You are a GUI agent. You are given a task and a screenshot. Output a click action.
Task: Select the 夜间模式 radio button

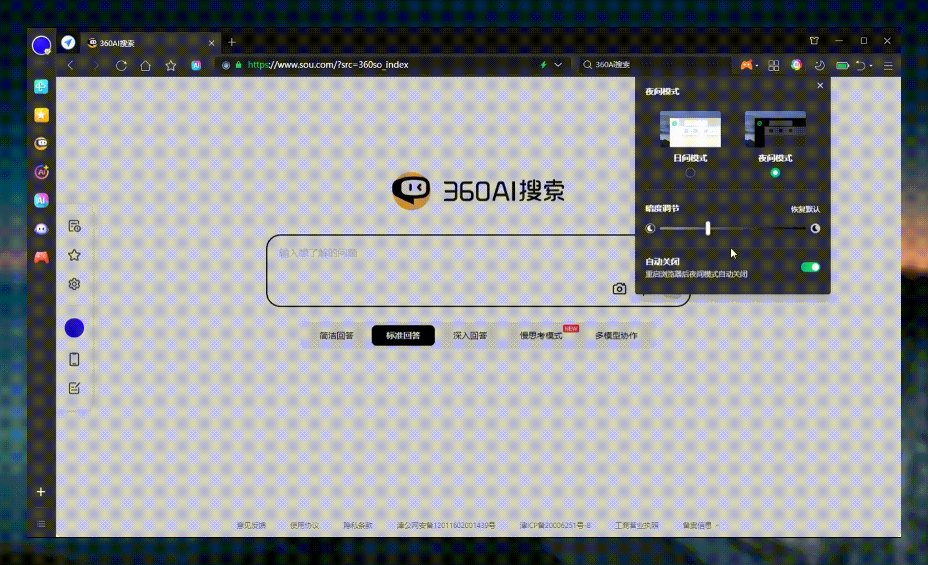click(x=775, y=173)
